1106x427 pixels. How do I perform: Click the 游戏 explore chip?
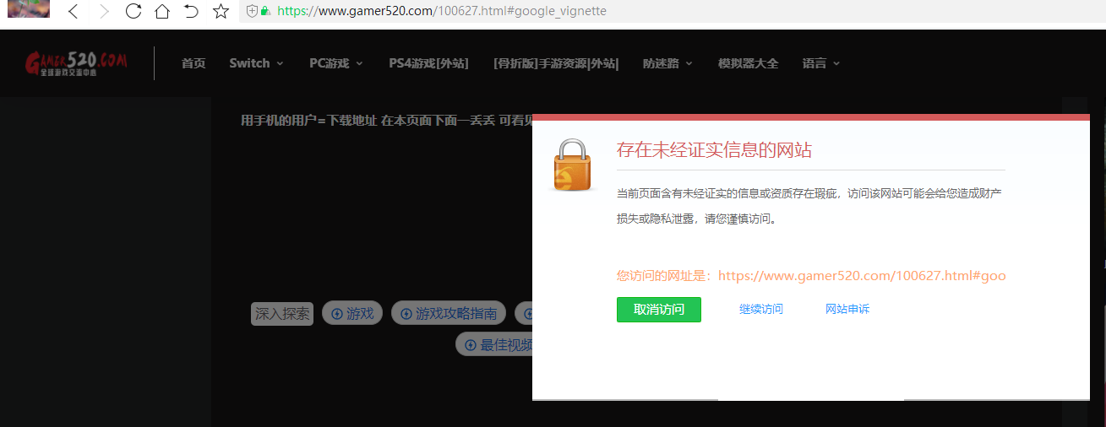(x=352, y=314)
